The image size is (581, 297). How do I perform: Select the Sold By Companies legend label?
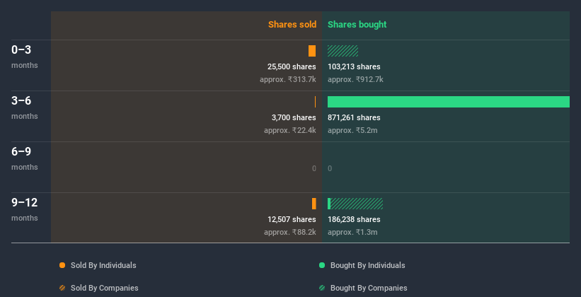point(105,288)
